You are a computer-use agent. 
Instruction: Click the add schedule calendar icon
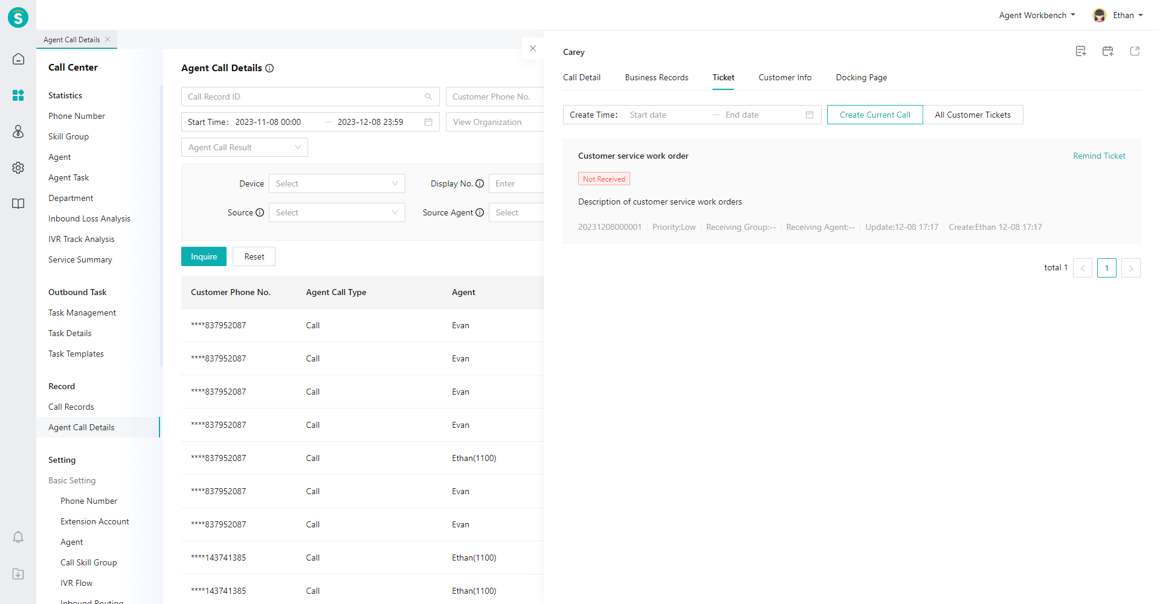click(x=1107, y=51)
